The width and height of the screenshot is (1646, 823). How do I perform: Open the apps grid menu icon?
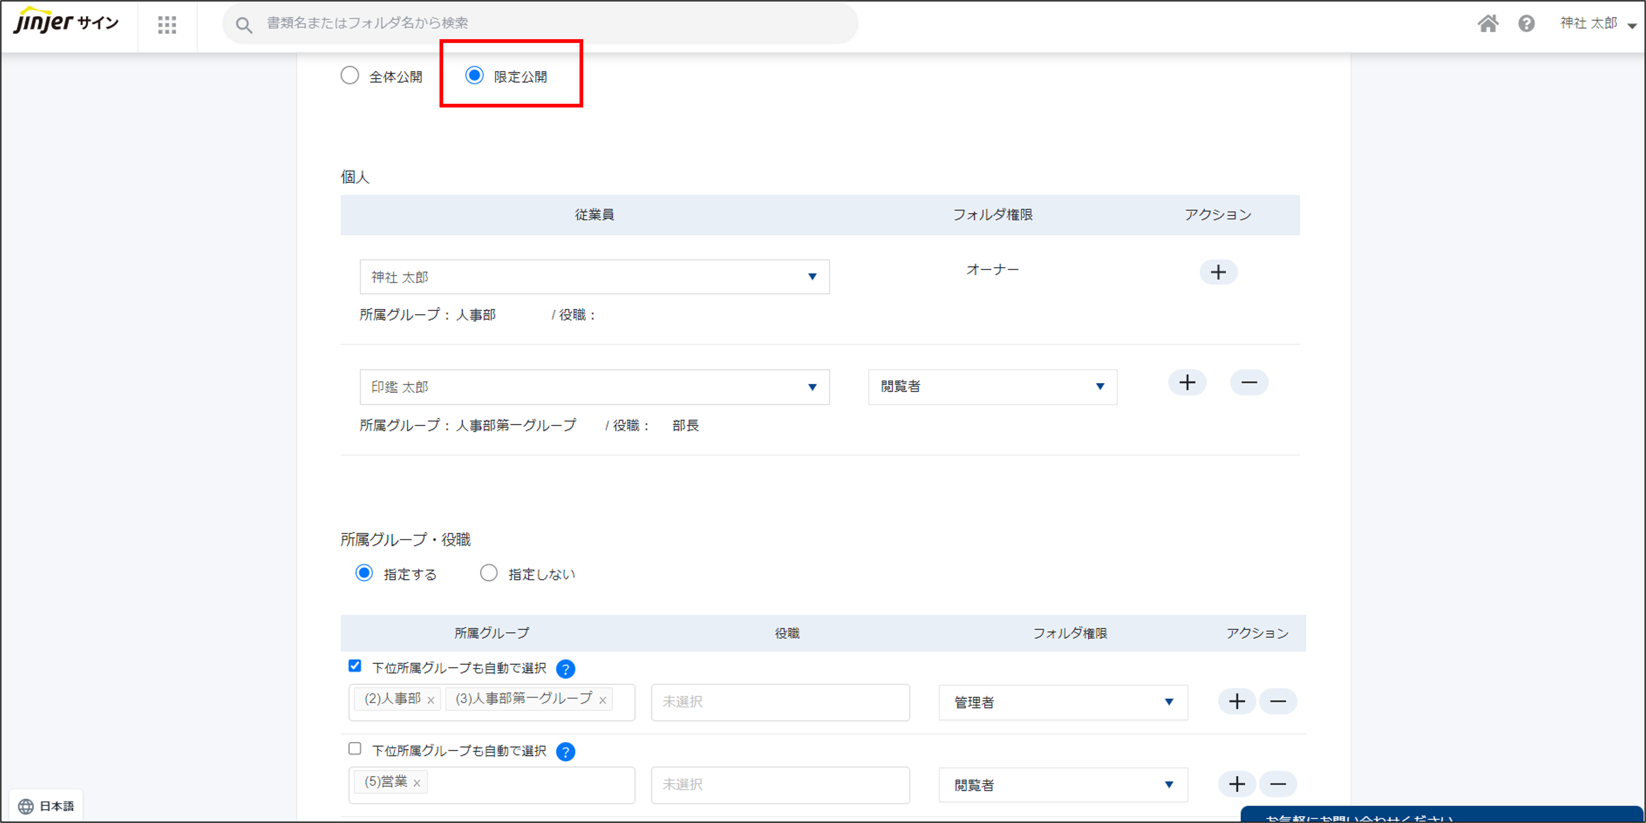coord(167,24)
